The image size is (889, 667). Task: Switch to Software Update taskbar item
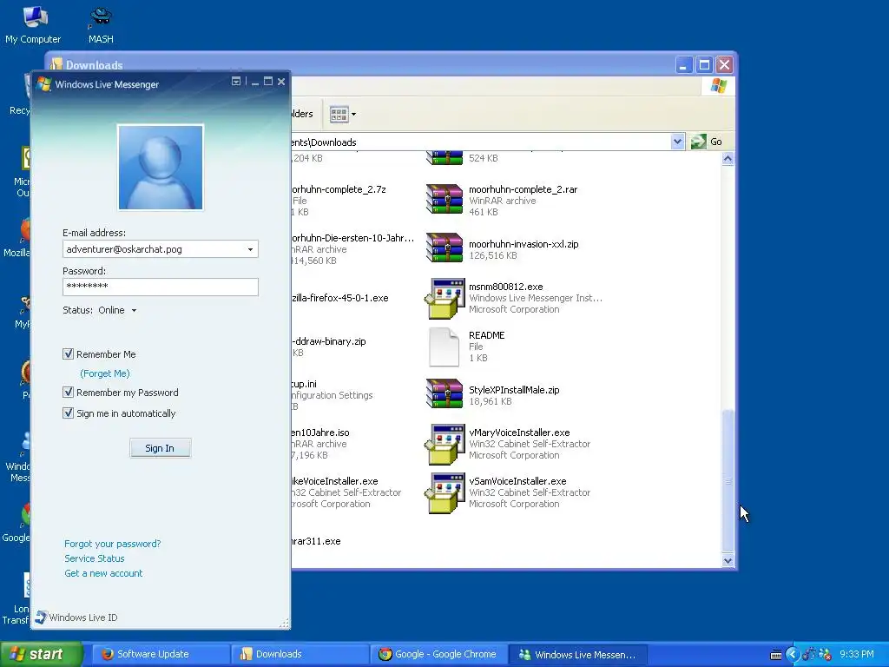tap(160, 655)
